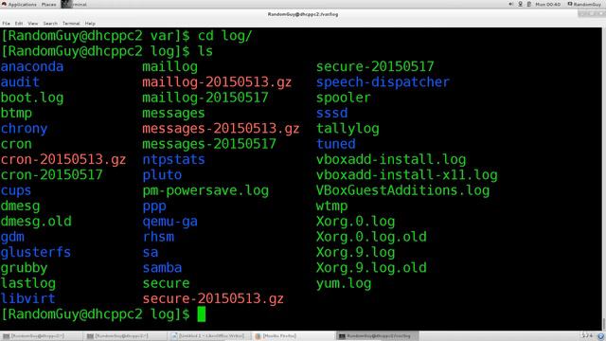
Task: Click the maillog-20150513.gz archive name
Action: click(217, 82)
